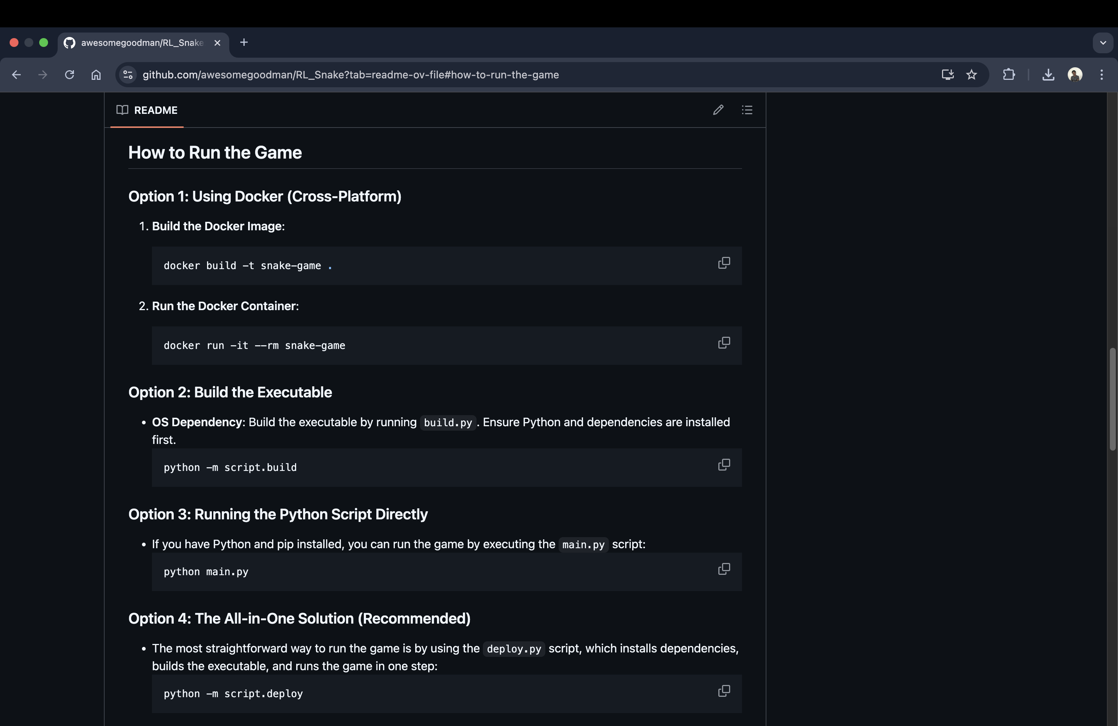This screenshot has width=1118, height=726.
Task: Click the 'How to Run the Game' heading
Action: (x=215, y=153)
